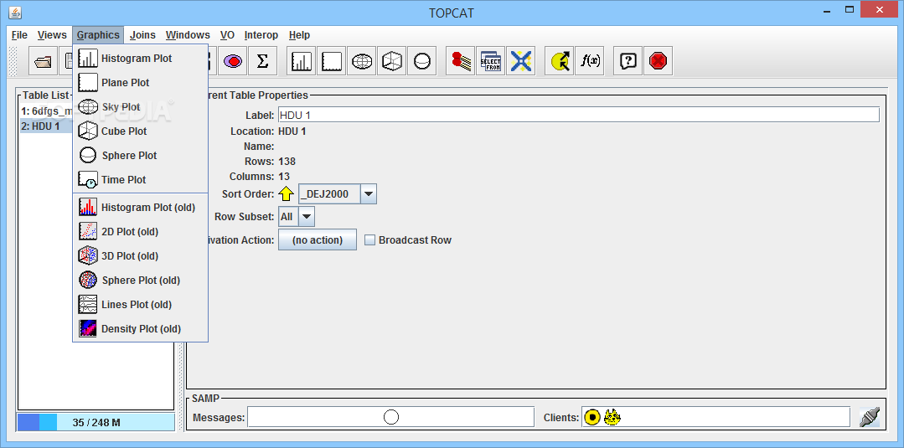Image resolution: width=904 pixels, height=448 pixels.
Task: Choose 3D Plot (old) menu entry
Action: (x=140, y=255)
